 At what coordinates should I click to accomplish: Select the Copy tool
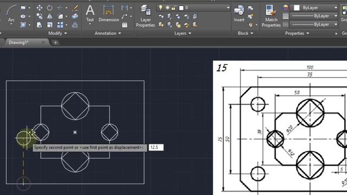coord(40,16)
